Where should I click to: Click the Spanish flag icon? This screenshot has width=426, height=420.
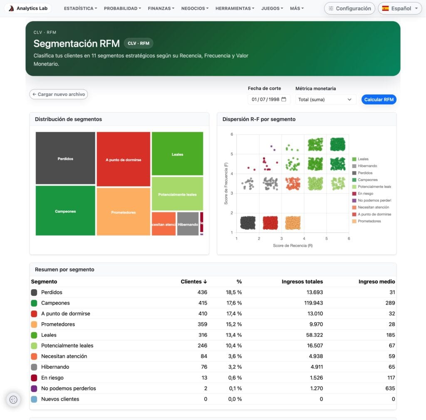tap(385, 8)
